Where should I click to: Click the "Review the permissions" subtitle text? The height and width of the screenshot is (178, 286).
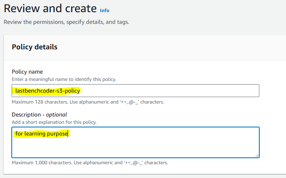pyautogui.click(x=66, y=22)
